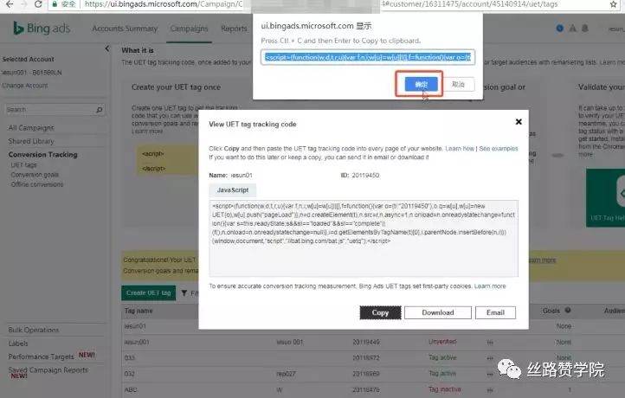The height and width of the screenshot is (398, 625).
Task: Open alerts warning triangle icon
Action: coord(572,29)
